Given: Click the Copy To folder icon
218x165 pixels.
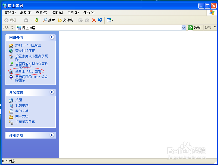Looking at the screenshot, I should coord(87,20).
